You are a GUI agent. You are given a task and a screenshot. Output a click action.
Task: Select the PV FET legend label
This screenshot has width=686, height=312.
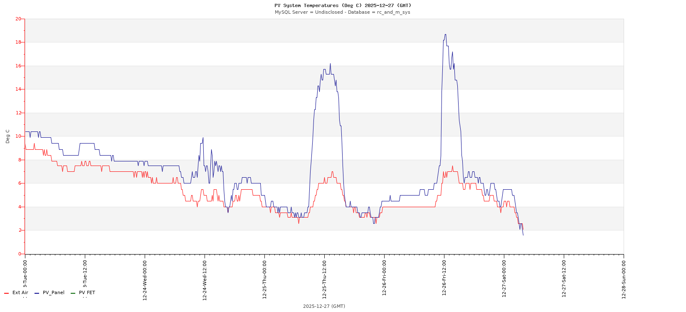tap(87, 293)
